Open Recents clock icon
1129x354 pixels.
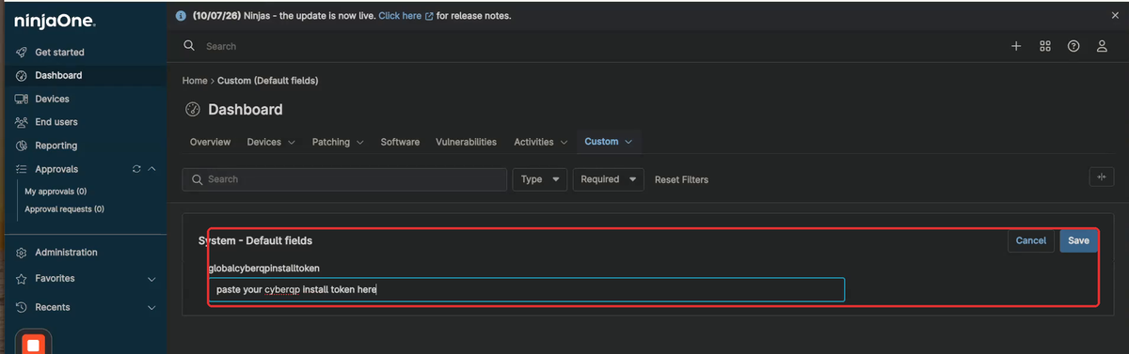click(x=21, y=307)
